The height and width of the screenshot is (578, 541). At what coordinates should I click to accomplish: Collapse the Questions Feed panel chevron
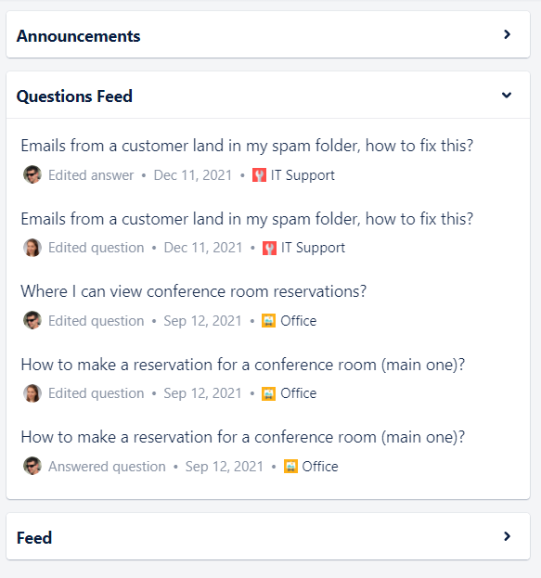coord(507,96)
